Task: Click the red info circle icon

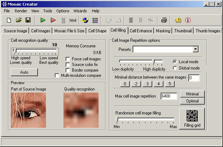Action: (188, 20)
